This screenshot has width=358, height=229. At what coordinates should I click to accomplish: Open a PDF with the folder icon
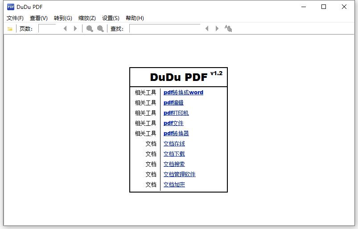tap(10, 29)
